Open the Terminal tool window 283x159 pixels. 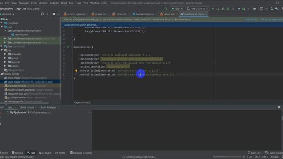18,153
